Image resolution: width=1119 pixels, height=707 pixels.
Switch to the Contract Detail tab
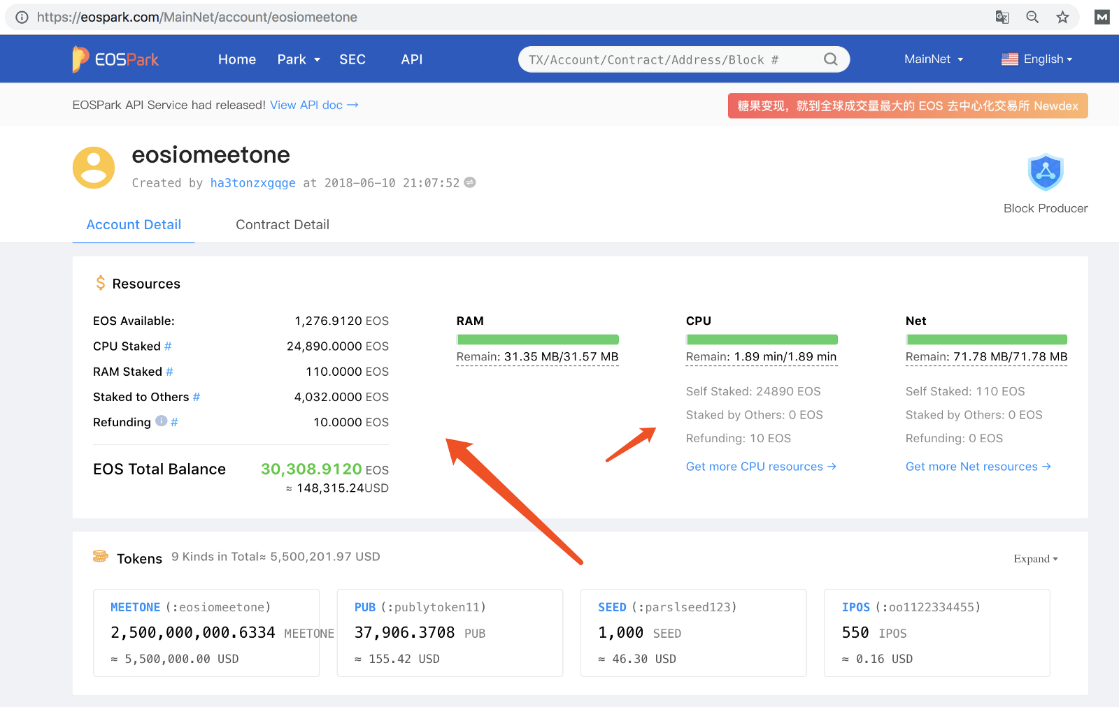(283, 224)
